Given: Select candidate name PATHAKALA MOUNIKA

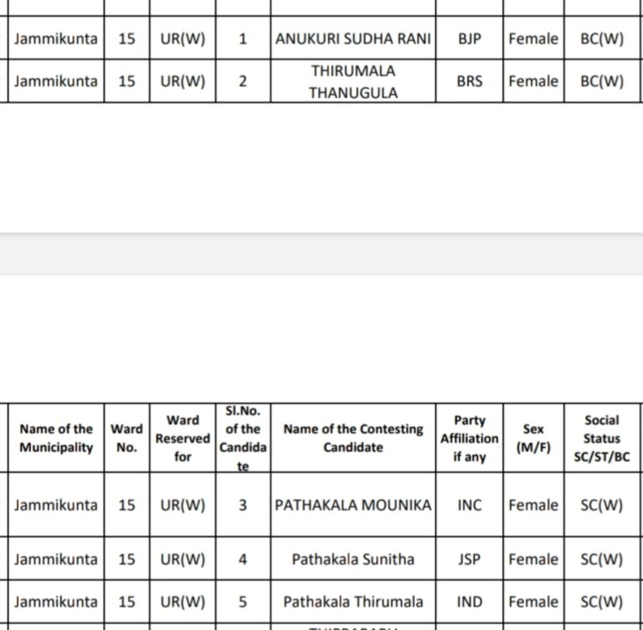Looking at the screenshot, I should tap(353, 505).
